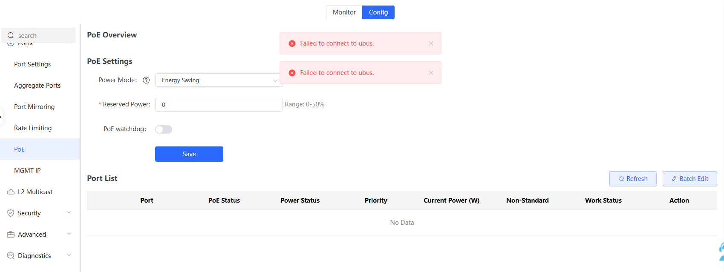Open the Power Mode dropdown

(219, 80)
